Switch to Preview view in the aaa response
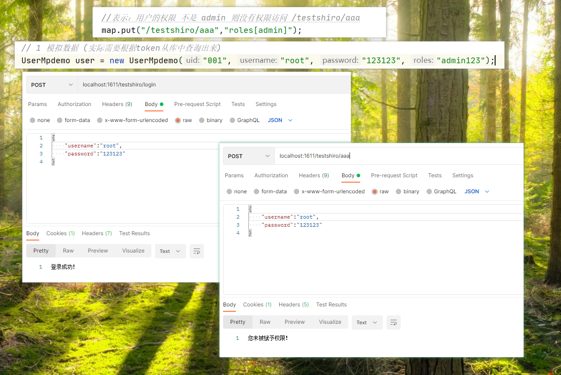This screenshot has height=375, width=561. [295, 322]
